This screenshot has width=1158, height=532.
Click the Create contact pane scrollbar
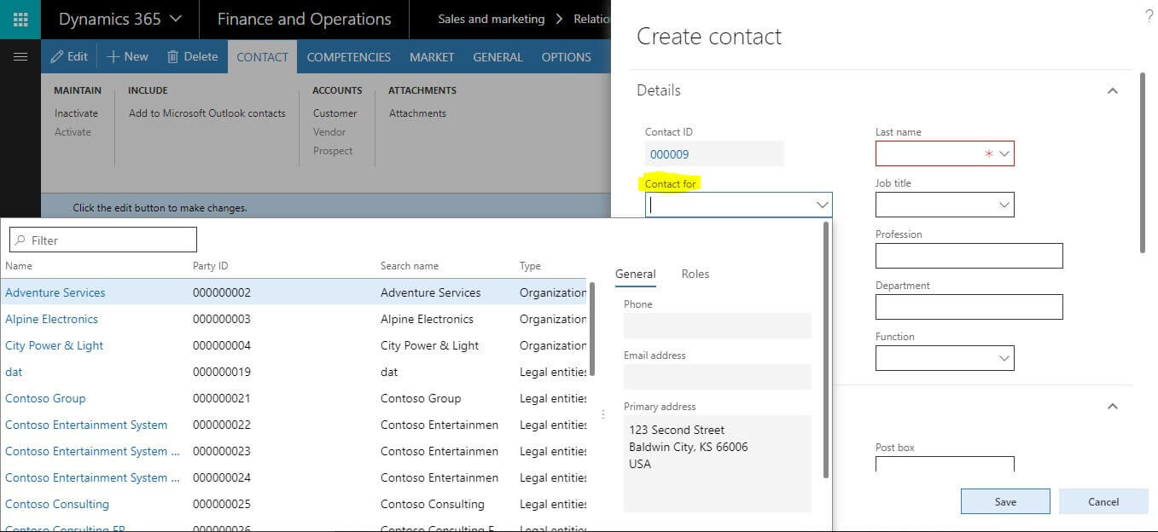[x=1143, y=162]
